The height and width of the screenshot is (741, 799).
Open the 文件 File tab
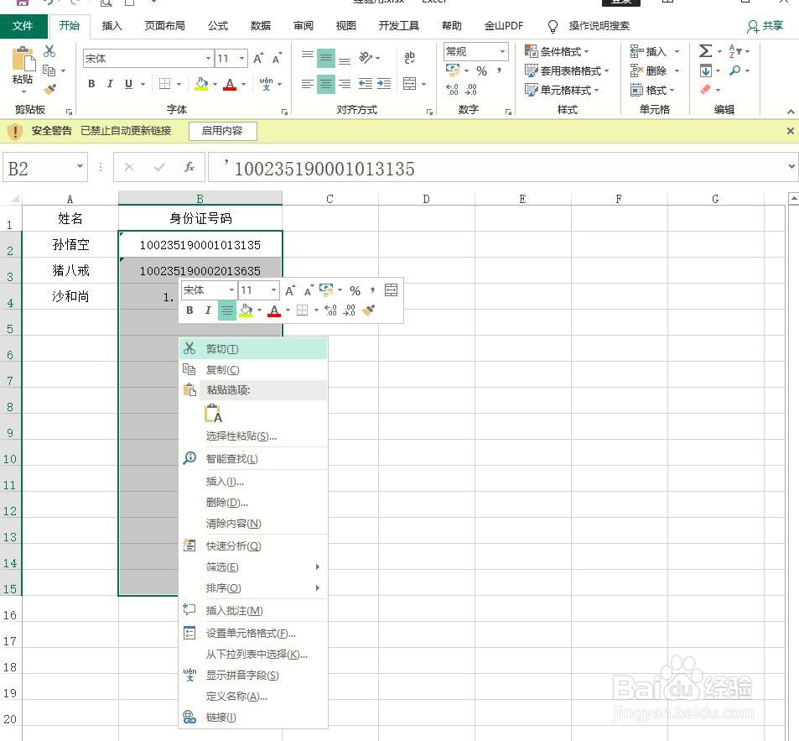(x=23, y=25)
